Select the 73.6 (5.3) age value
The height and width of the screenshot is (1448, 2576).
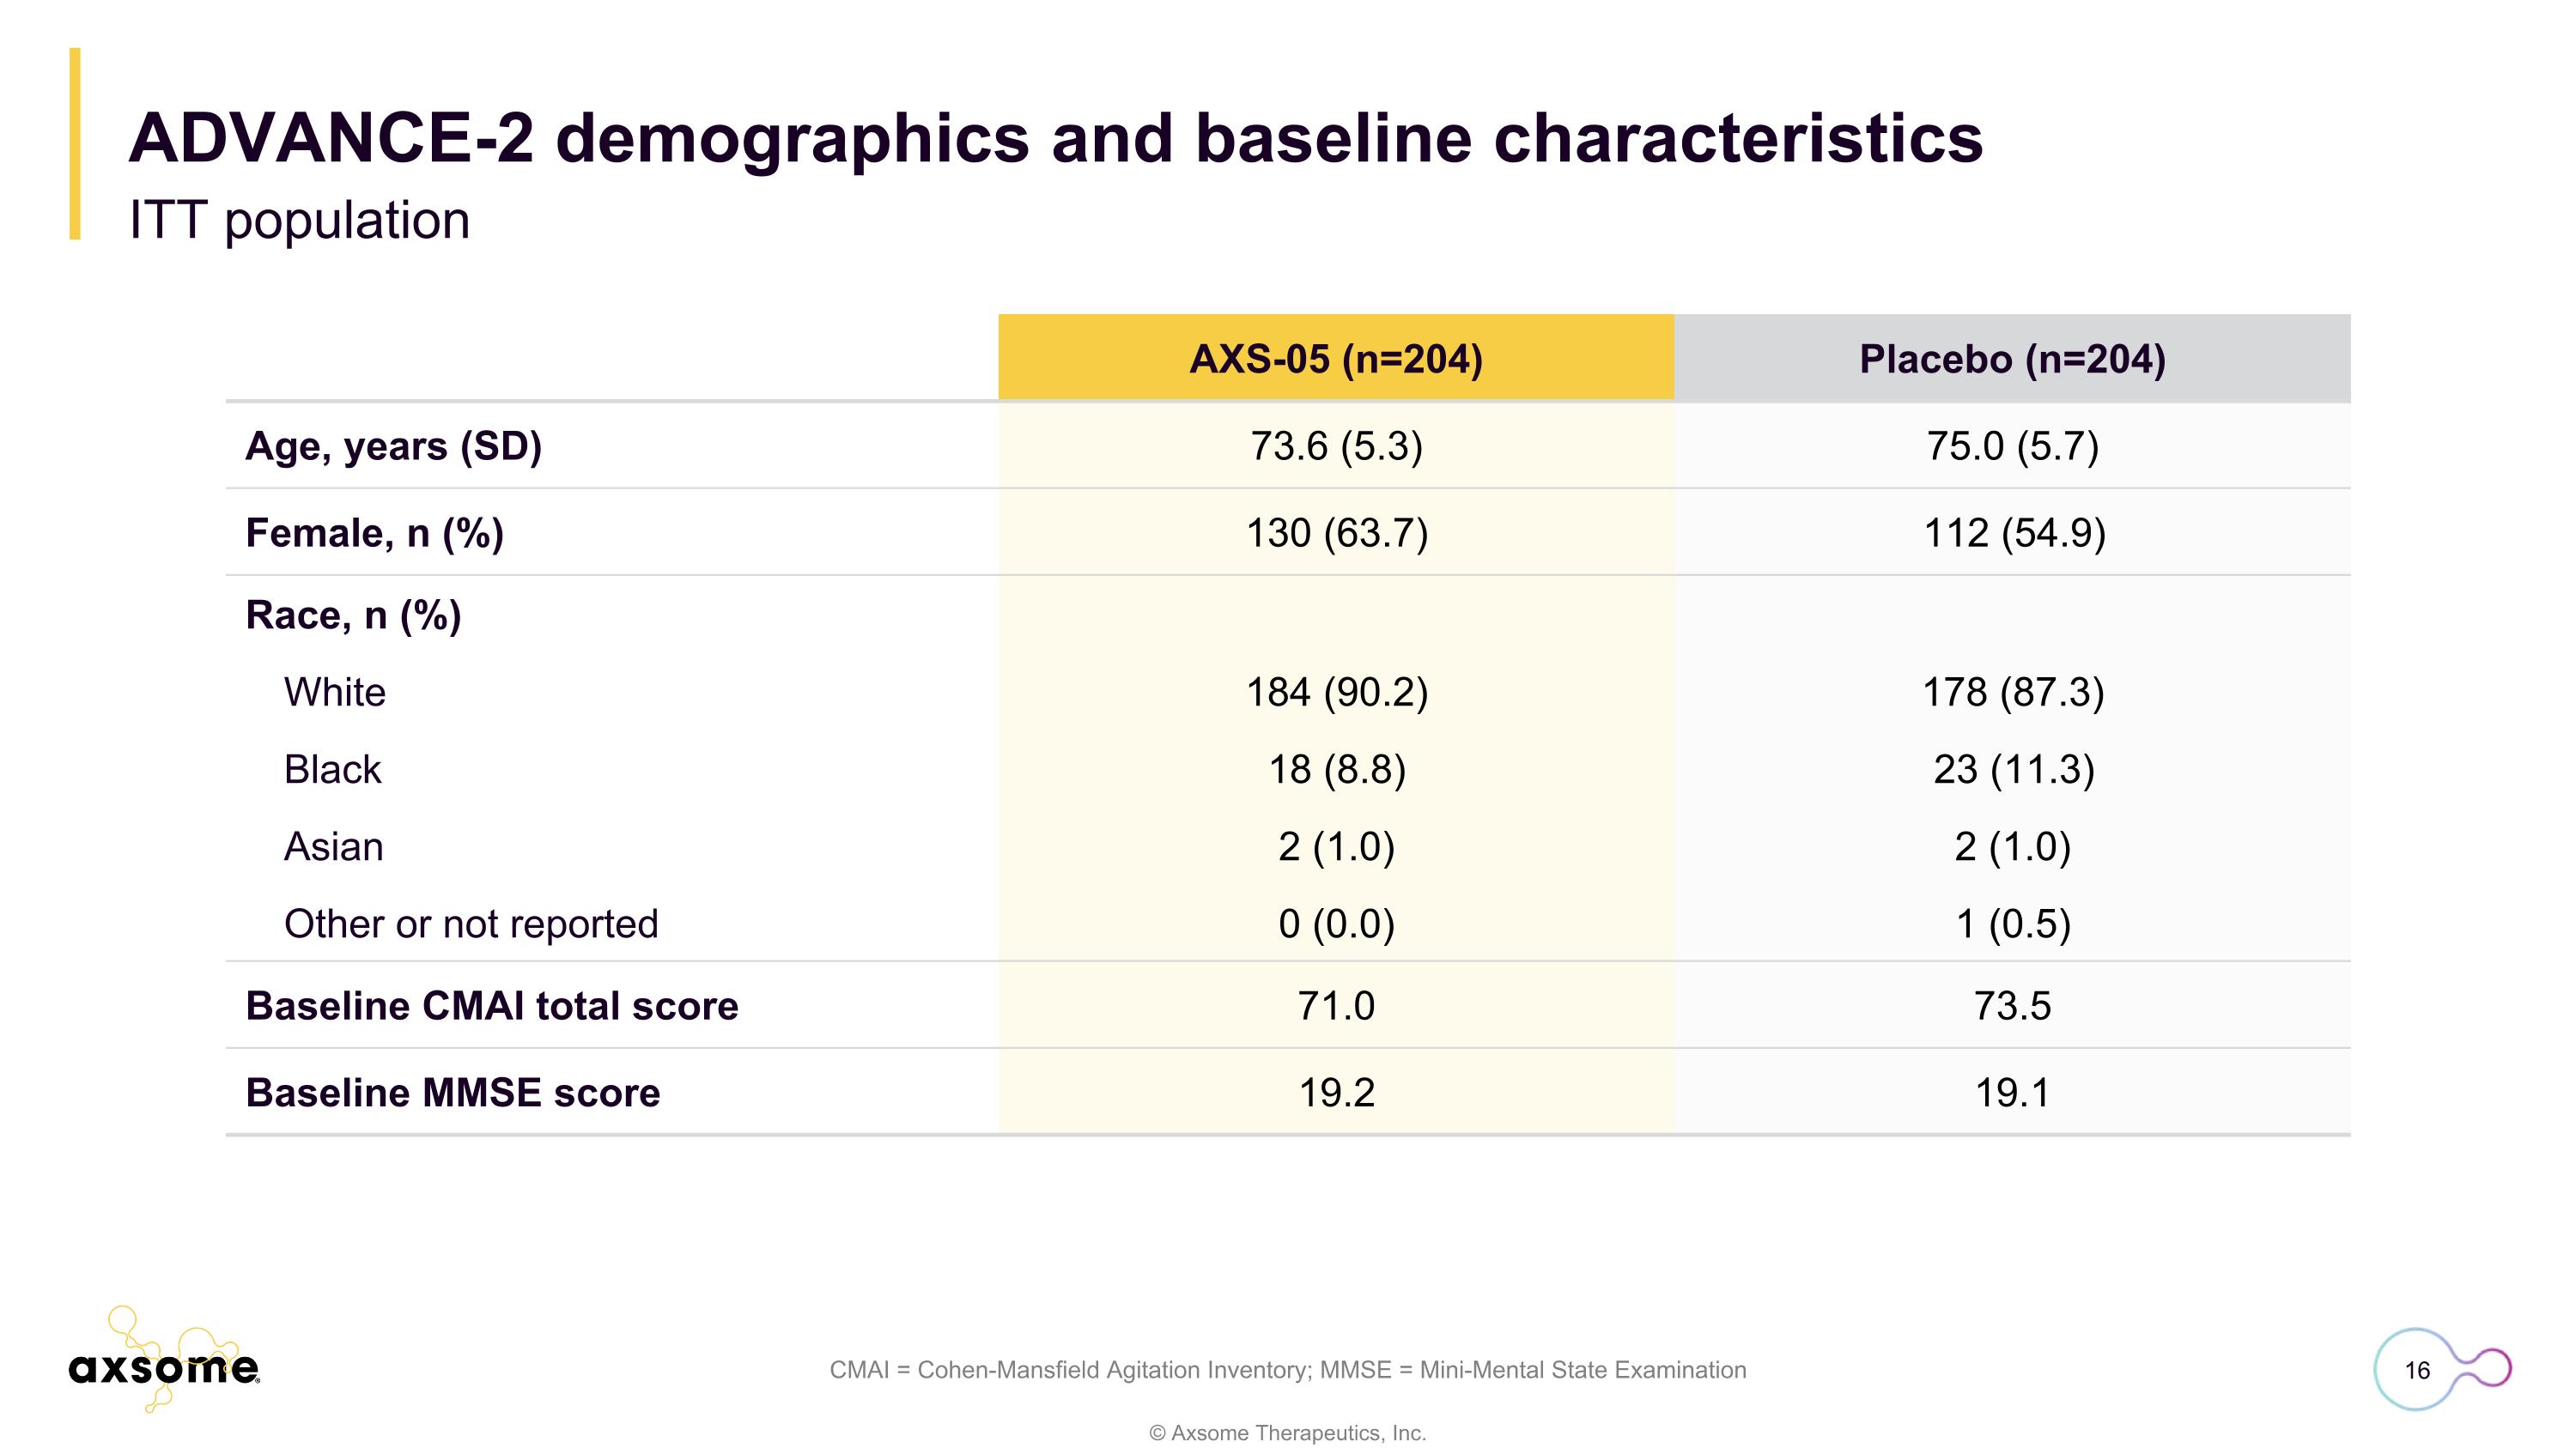point(1336,445)
